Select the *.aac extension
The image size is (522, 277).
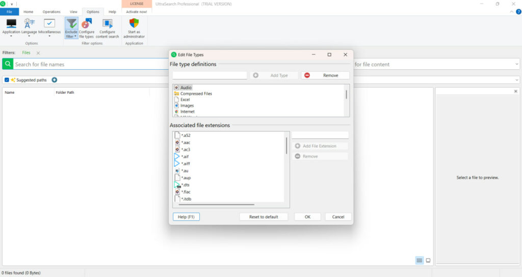pos(183,143)
